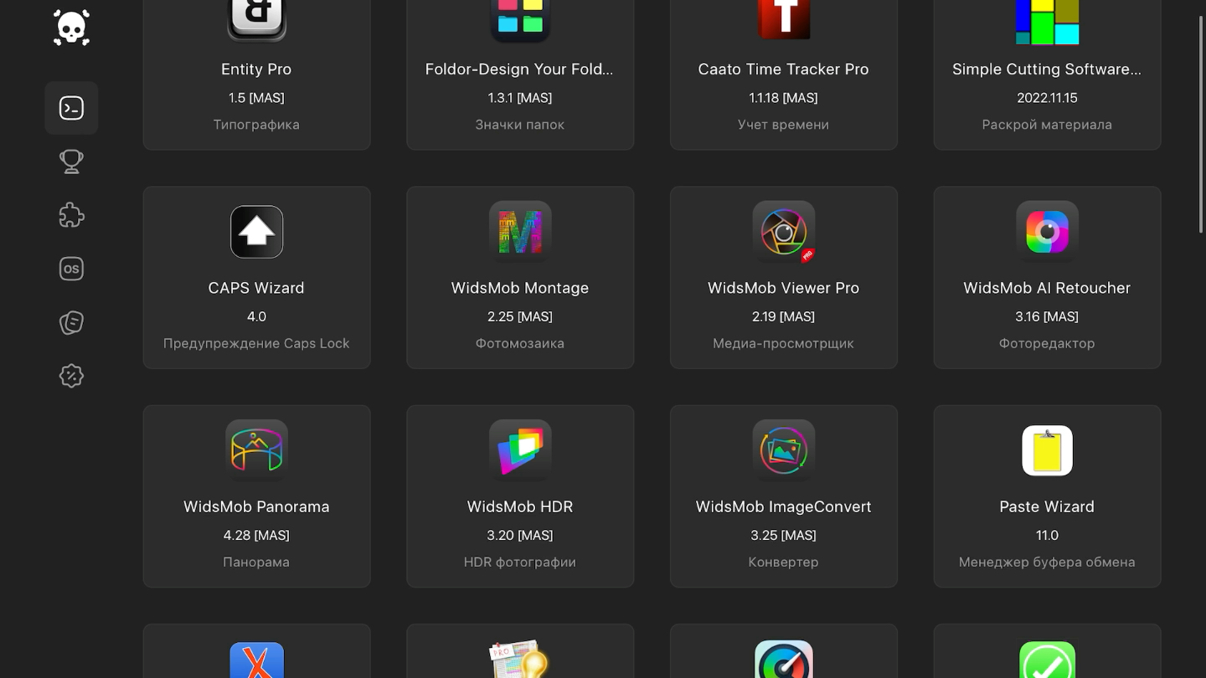Image resolution: width=1206 pixels, height=678 pixels.
Task: Click the Paste Wizard clipboard icon
Action: click(x=1047, y=450)
